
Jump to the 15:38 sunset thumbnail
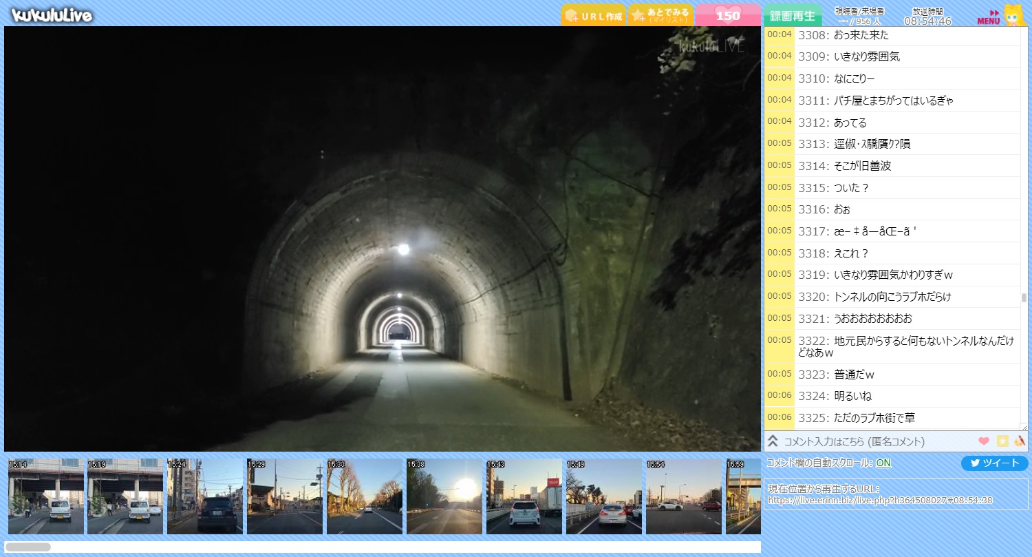pos(444,496)
